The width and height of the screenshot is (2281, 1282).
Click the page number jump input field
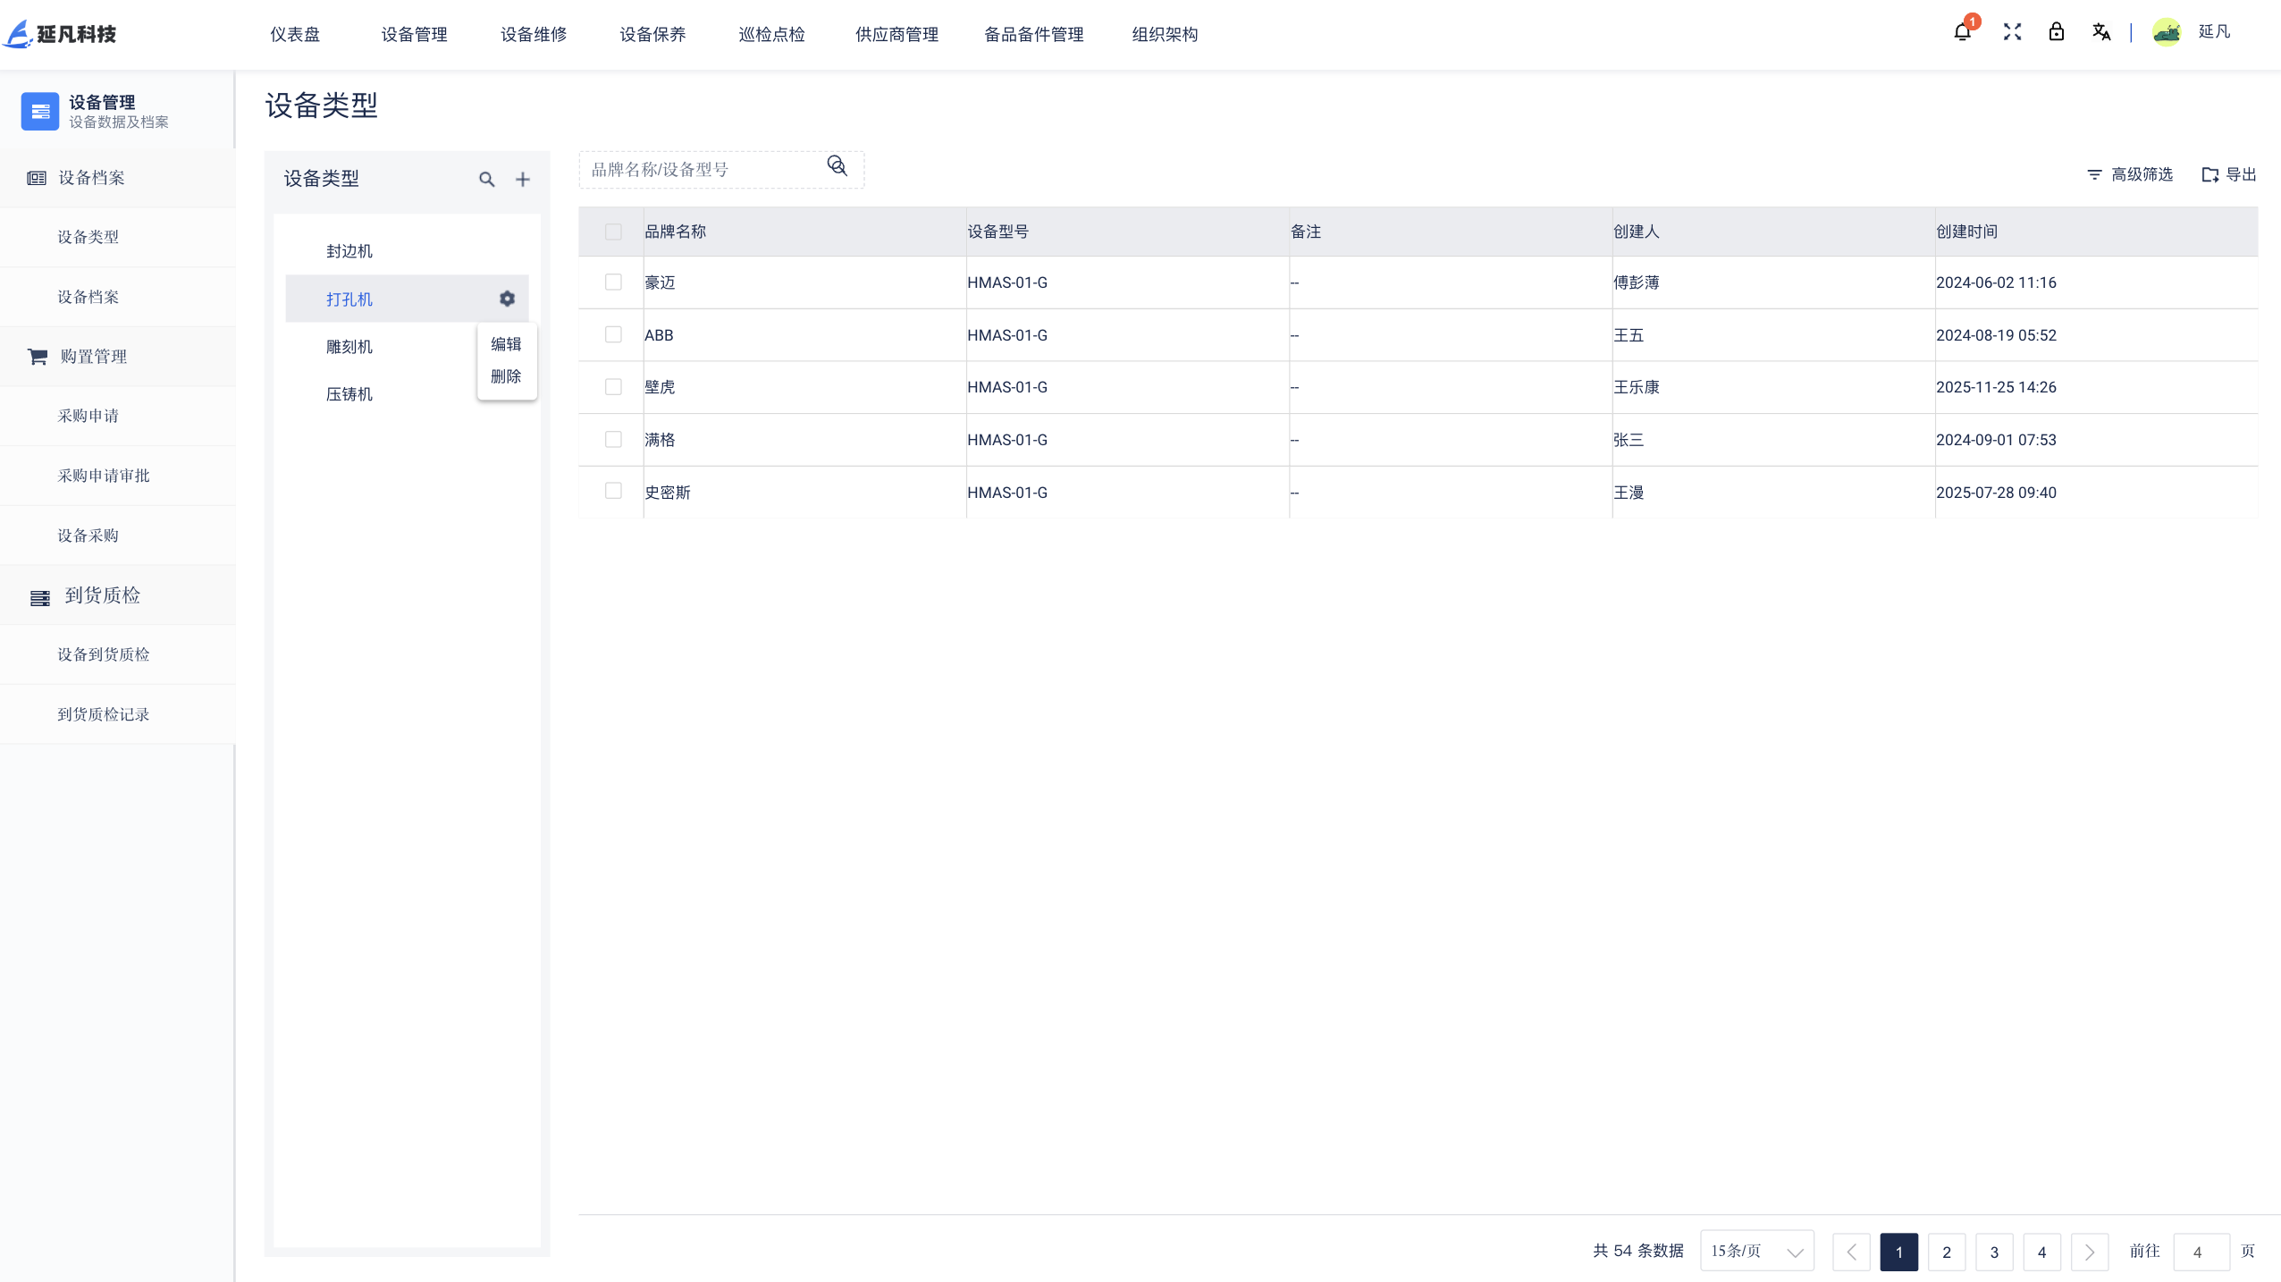tap(2200, 1252)
